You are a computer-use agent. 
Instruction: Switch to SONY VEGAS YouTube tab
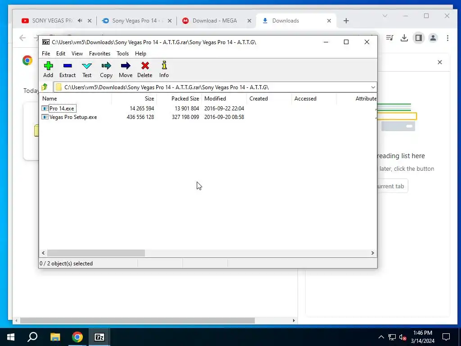52,21
